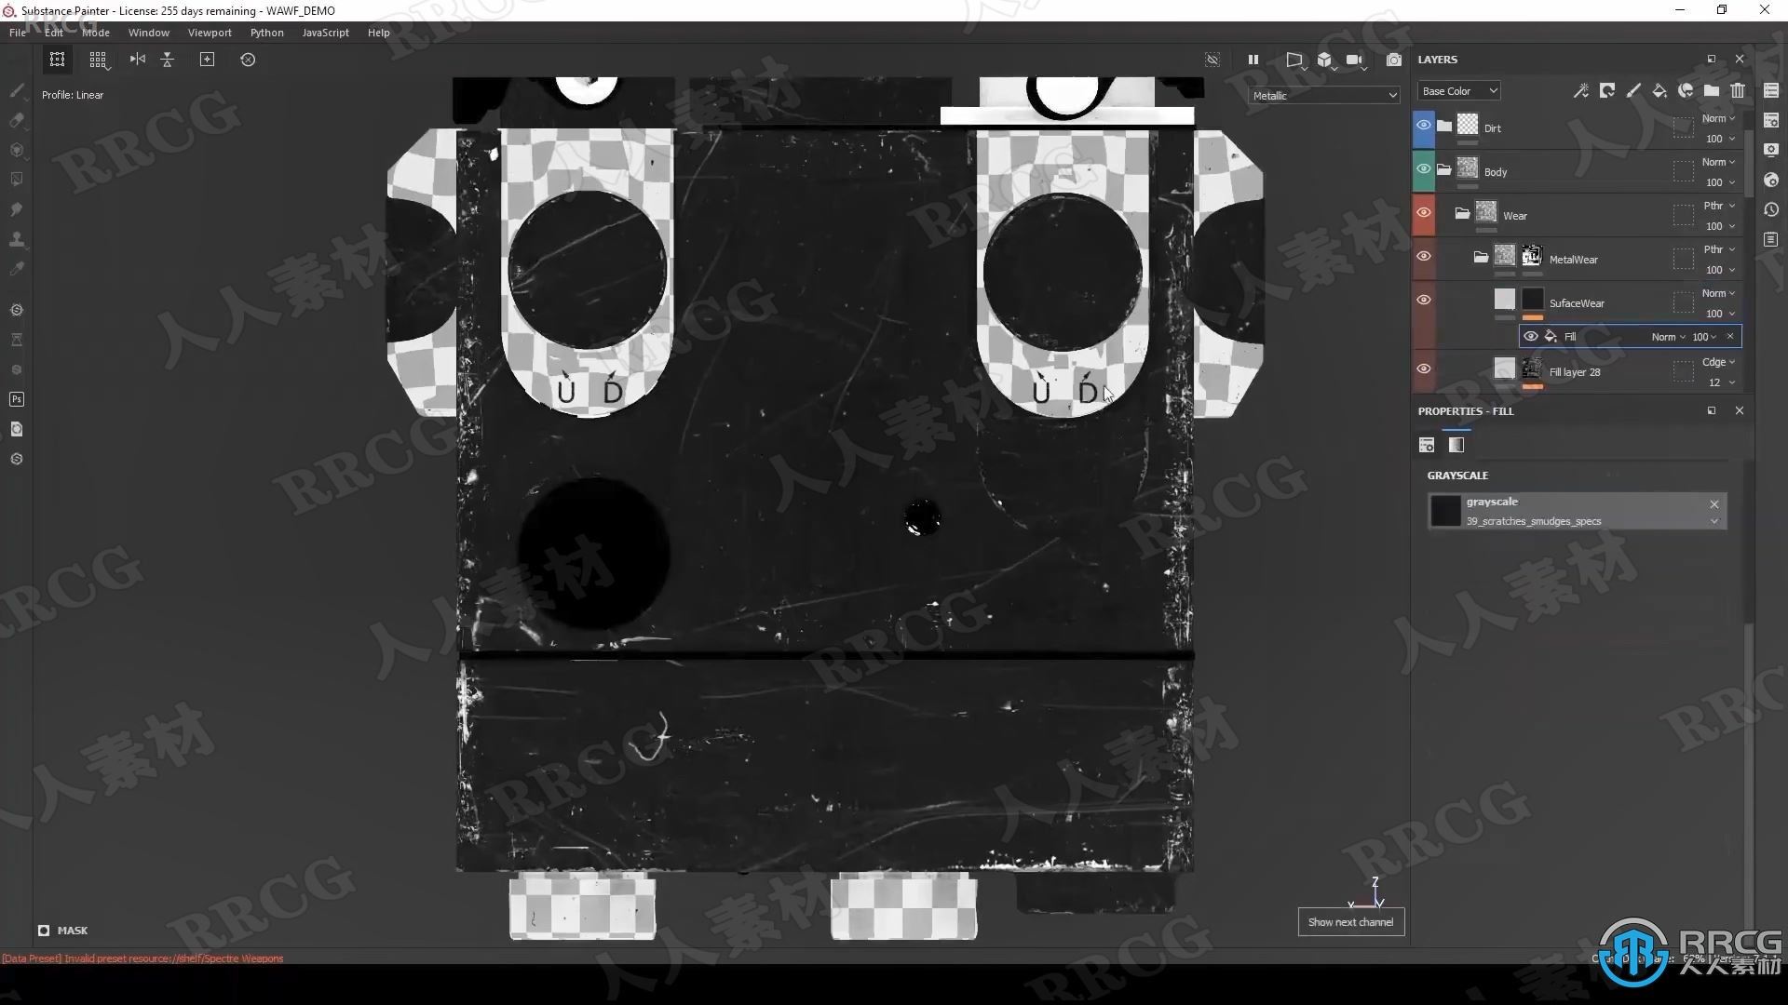This screenshot has height=1005, width=1788.
Task: Click the Delete layer trash icon
Action: (1737, 92)
